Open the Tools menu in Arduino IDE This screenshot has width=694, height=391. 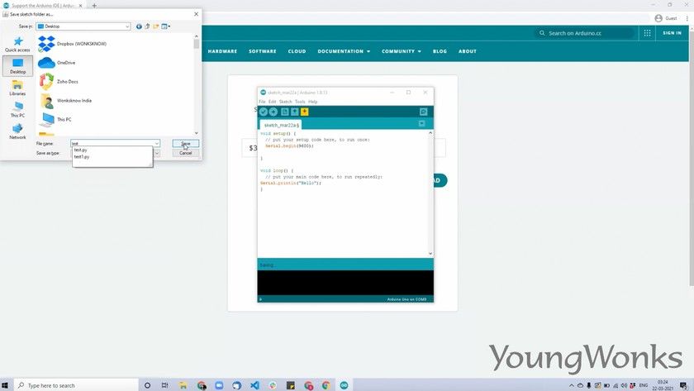pyautogui.click(x=300, y=102)
